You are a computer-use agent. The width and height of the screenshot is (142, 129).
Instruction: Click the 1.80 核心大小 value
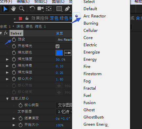tap(59, 79)
